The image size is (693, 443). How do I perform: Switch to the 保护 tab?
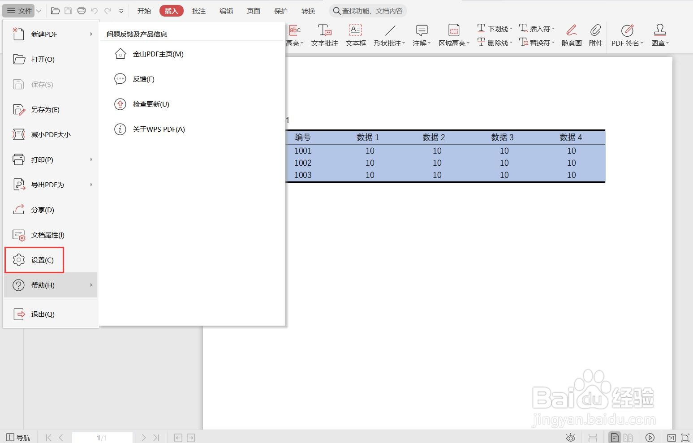tap(281, 11)
